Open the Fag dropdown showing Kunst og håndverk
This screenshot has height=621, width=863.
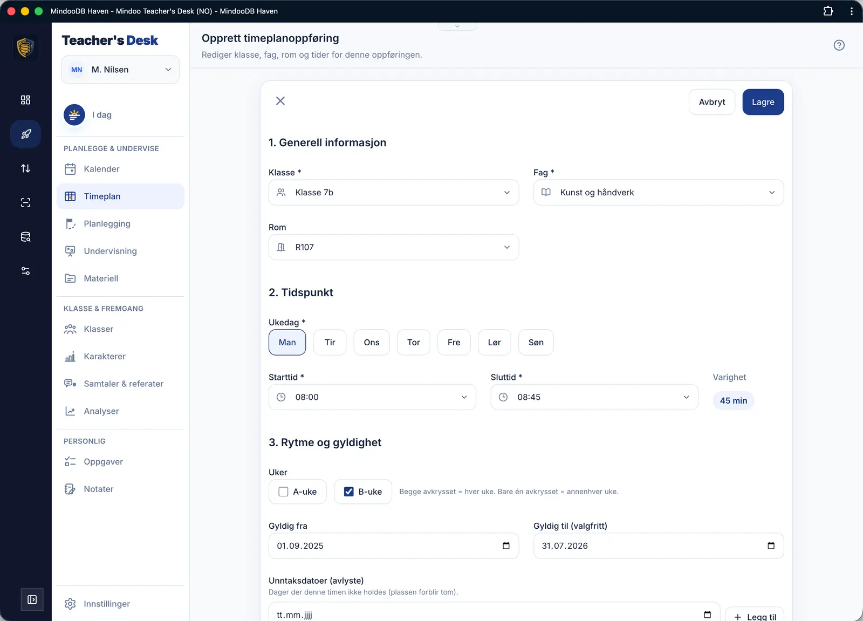(x=659, y=193)
